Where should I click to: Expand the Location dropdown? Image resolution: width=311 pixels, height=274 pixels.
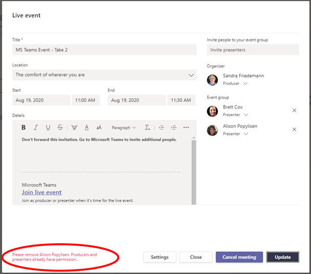pos(191,75)
